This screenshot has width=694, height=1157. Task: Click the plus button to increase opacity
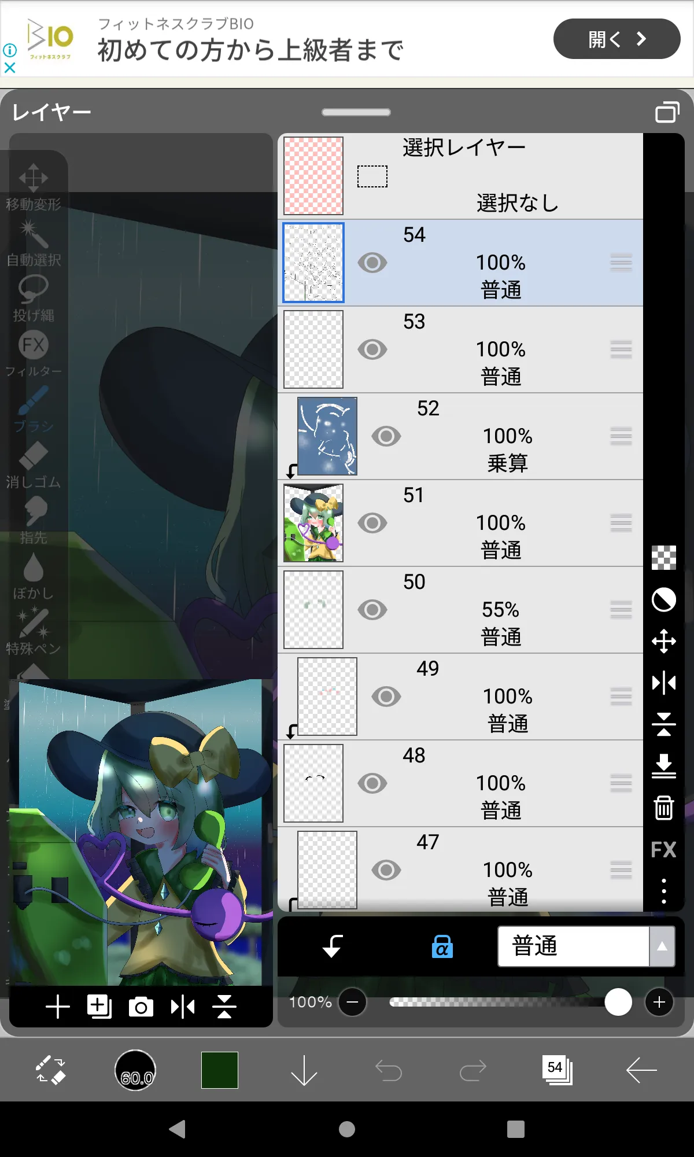point(659,1002)
